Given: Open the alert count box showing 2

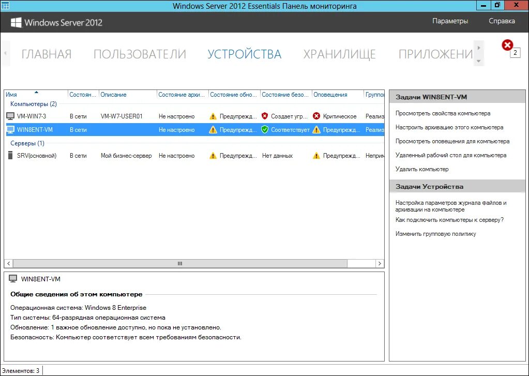Looking at the screenshot, I should click(x=515, y=53).
